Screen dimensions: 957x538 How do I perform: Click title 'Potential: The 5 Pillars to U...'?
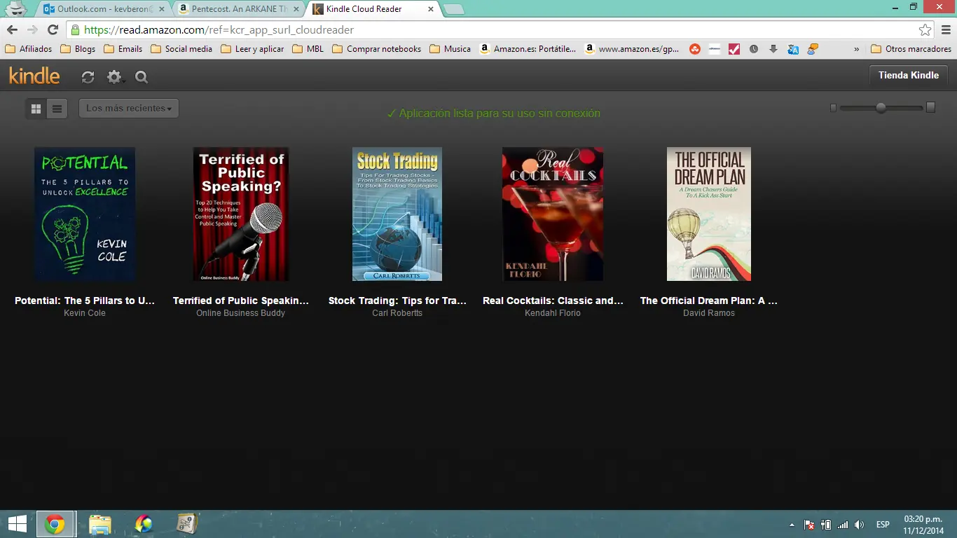point(85,301)
